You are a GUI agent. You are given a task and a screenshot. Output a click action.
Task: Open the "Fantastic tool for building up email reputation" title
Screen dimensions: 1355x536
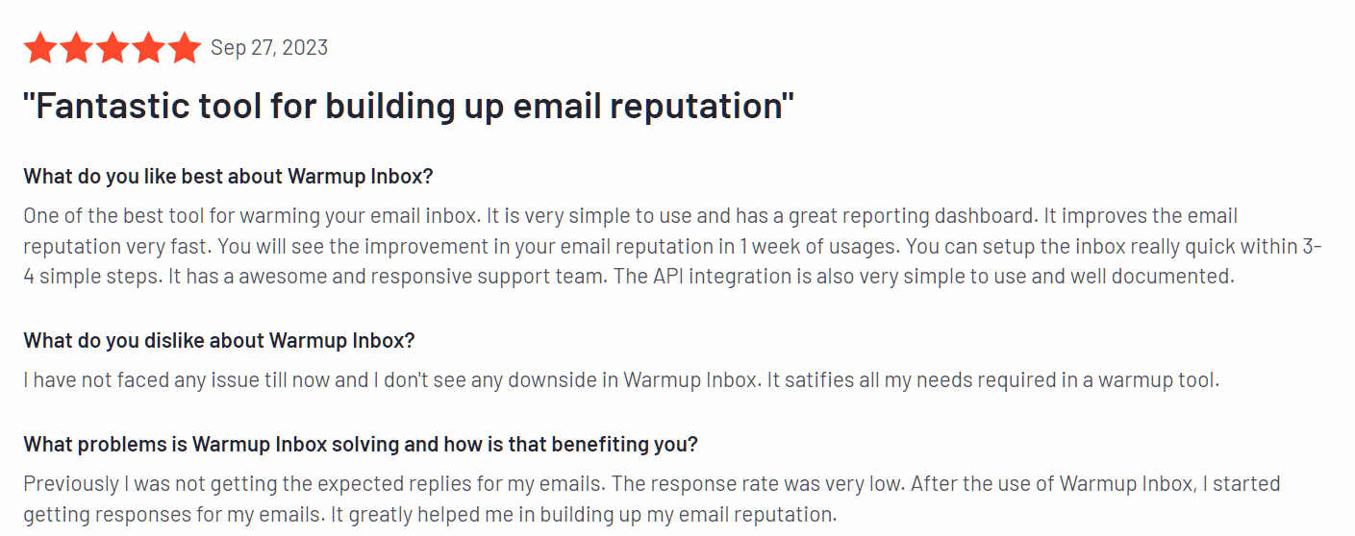pos(409,106)
